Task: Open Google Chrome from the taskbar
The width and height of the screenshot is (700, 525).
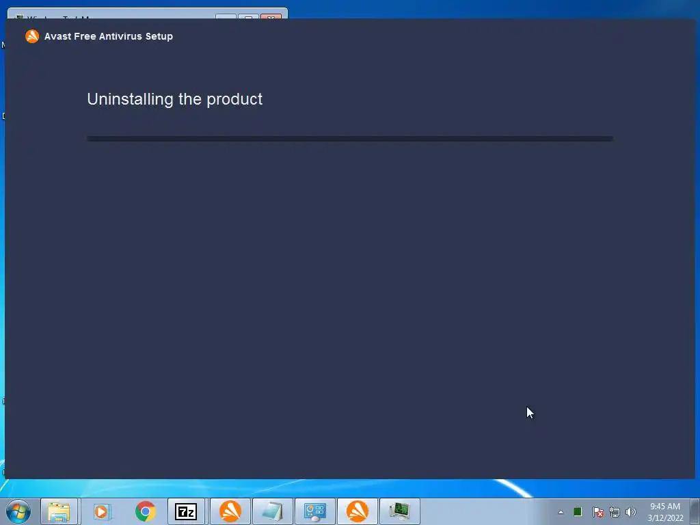Action: (x=145, y=511)
